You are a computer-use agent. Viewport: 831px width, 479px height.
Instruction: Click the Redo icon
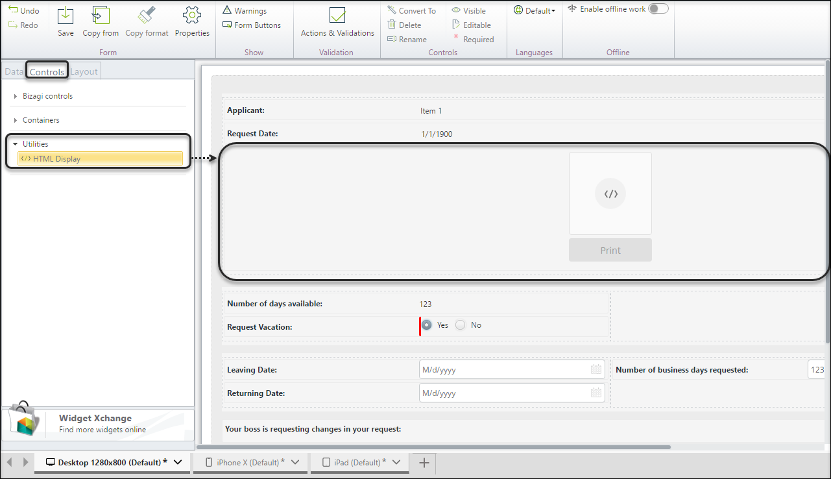coord(13,25)
